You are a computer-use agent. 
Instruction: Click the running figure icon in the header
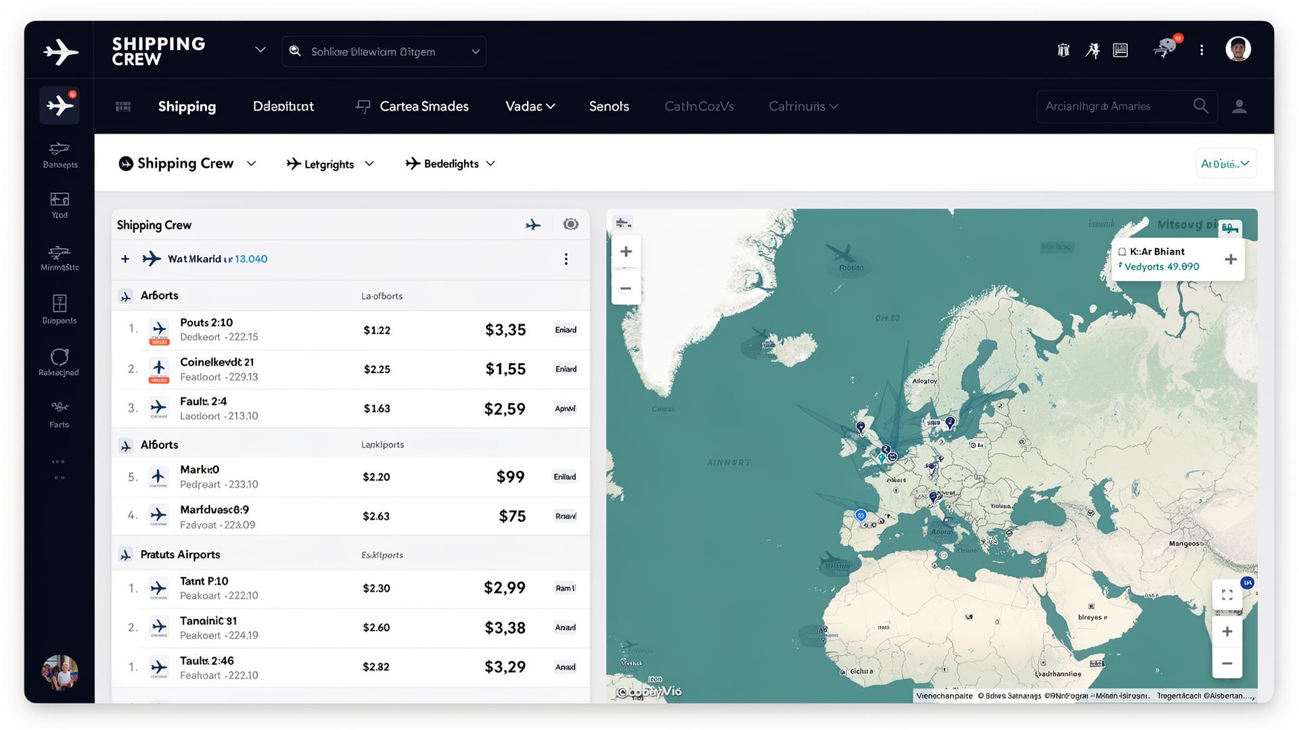(1093, 50)
